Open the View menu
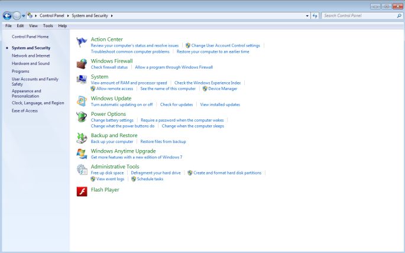 (33, 26)
